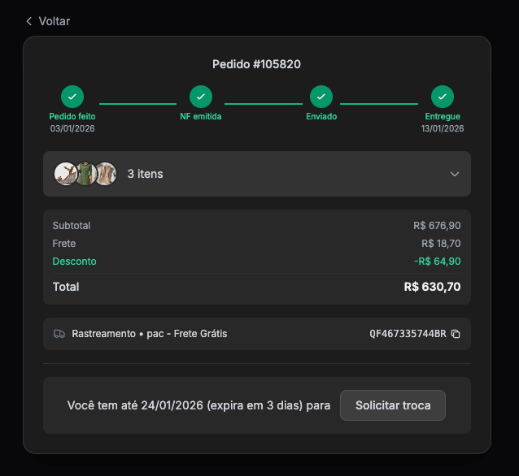Screen dimensions: 519x476
Task: Copy tracking code using the copy icon
Action: pos(456,334)
